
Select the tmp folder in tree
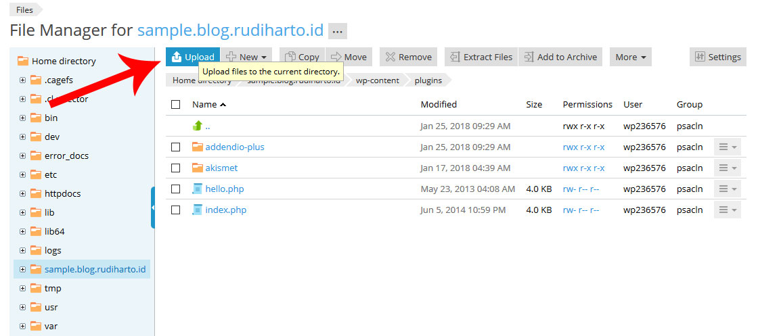[x=53, y=288]
